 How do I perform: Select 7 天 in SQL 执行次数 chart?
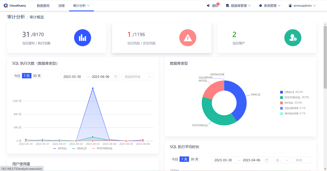(x=27, y=76)
